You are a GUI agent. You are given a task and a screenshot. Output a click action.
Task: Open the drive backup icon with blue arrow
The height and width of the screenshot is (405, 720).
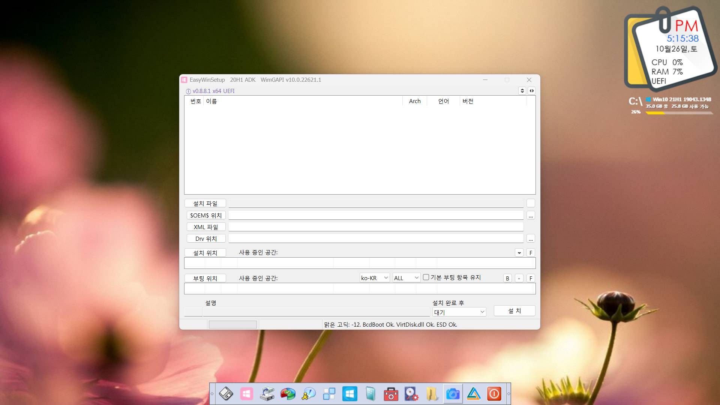click(x=267, y=394)
